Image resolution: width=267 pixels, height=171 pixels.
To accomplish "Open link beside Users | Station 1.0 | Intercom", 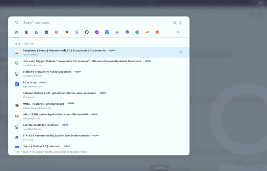I will pyautogui.click(x=67, y=146).
